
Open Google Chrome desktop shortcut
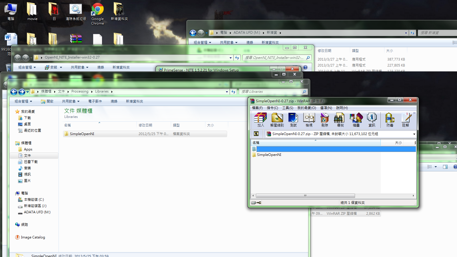click(x=97, y=14)
